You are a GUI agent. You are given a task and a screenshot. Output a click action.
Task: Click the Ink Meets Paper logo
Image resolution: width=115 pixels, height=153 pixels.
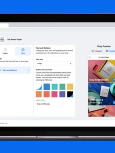[2, 39]
